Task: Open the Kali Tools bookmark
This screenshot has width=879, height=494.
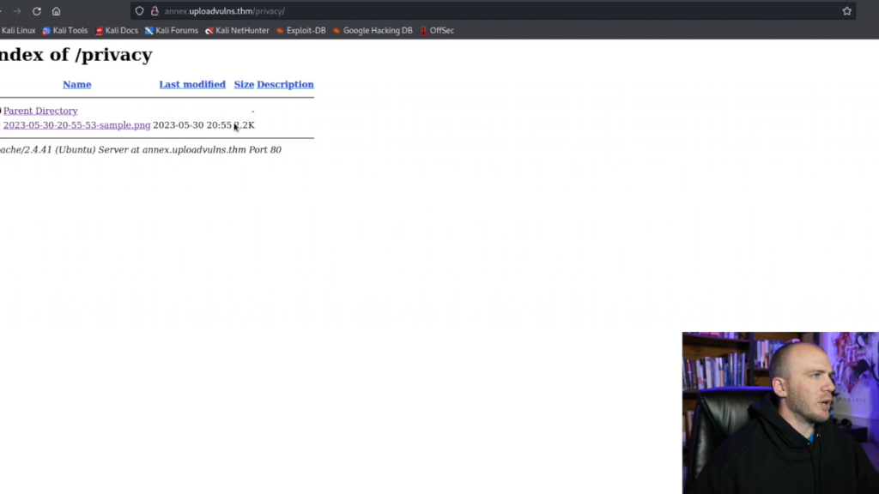Action: [x=65, y=31]
